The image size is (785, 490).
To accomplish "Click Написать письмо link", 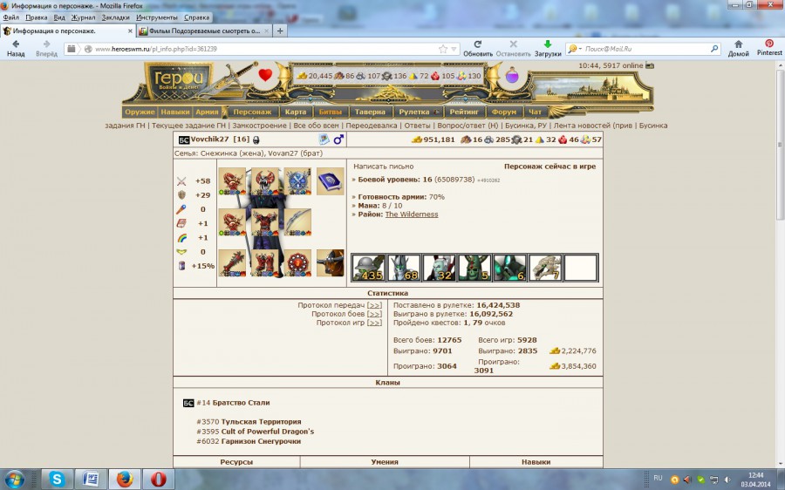I will tap(384, 167).
